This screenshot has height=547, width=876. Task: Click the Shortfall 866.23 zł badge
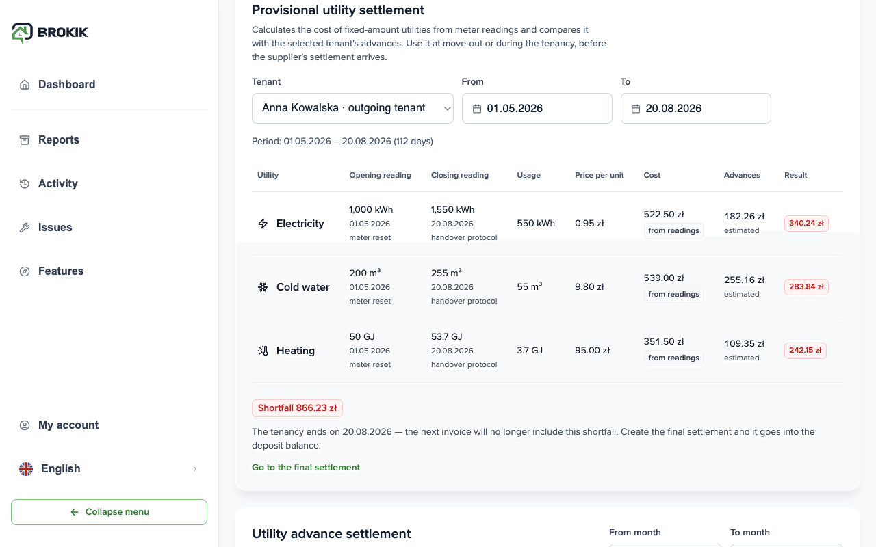click(x=297, y=408)
